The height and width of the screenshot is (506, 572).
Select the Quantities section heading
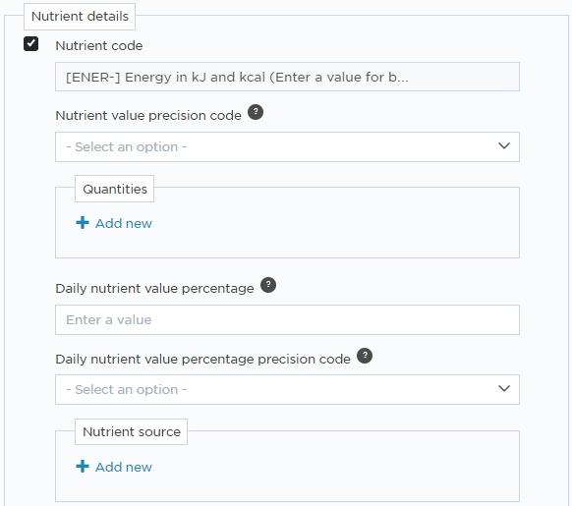point(115,189)
